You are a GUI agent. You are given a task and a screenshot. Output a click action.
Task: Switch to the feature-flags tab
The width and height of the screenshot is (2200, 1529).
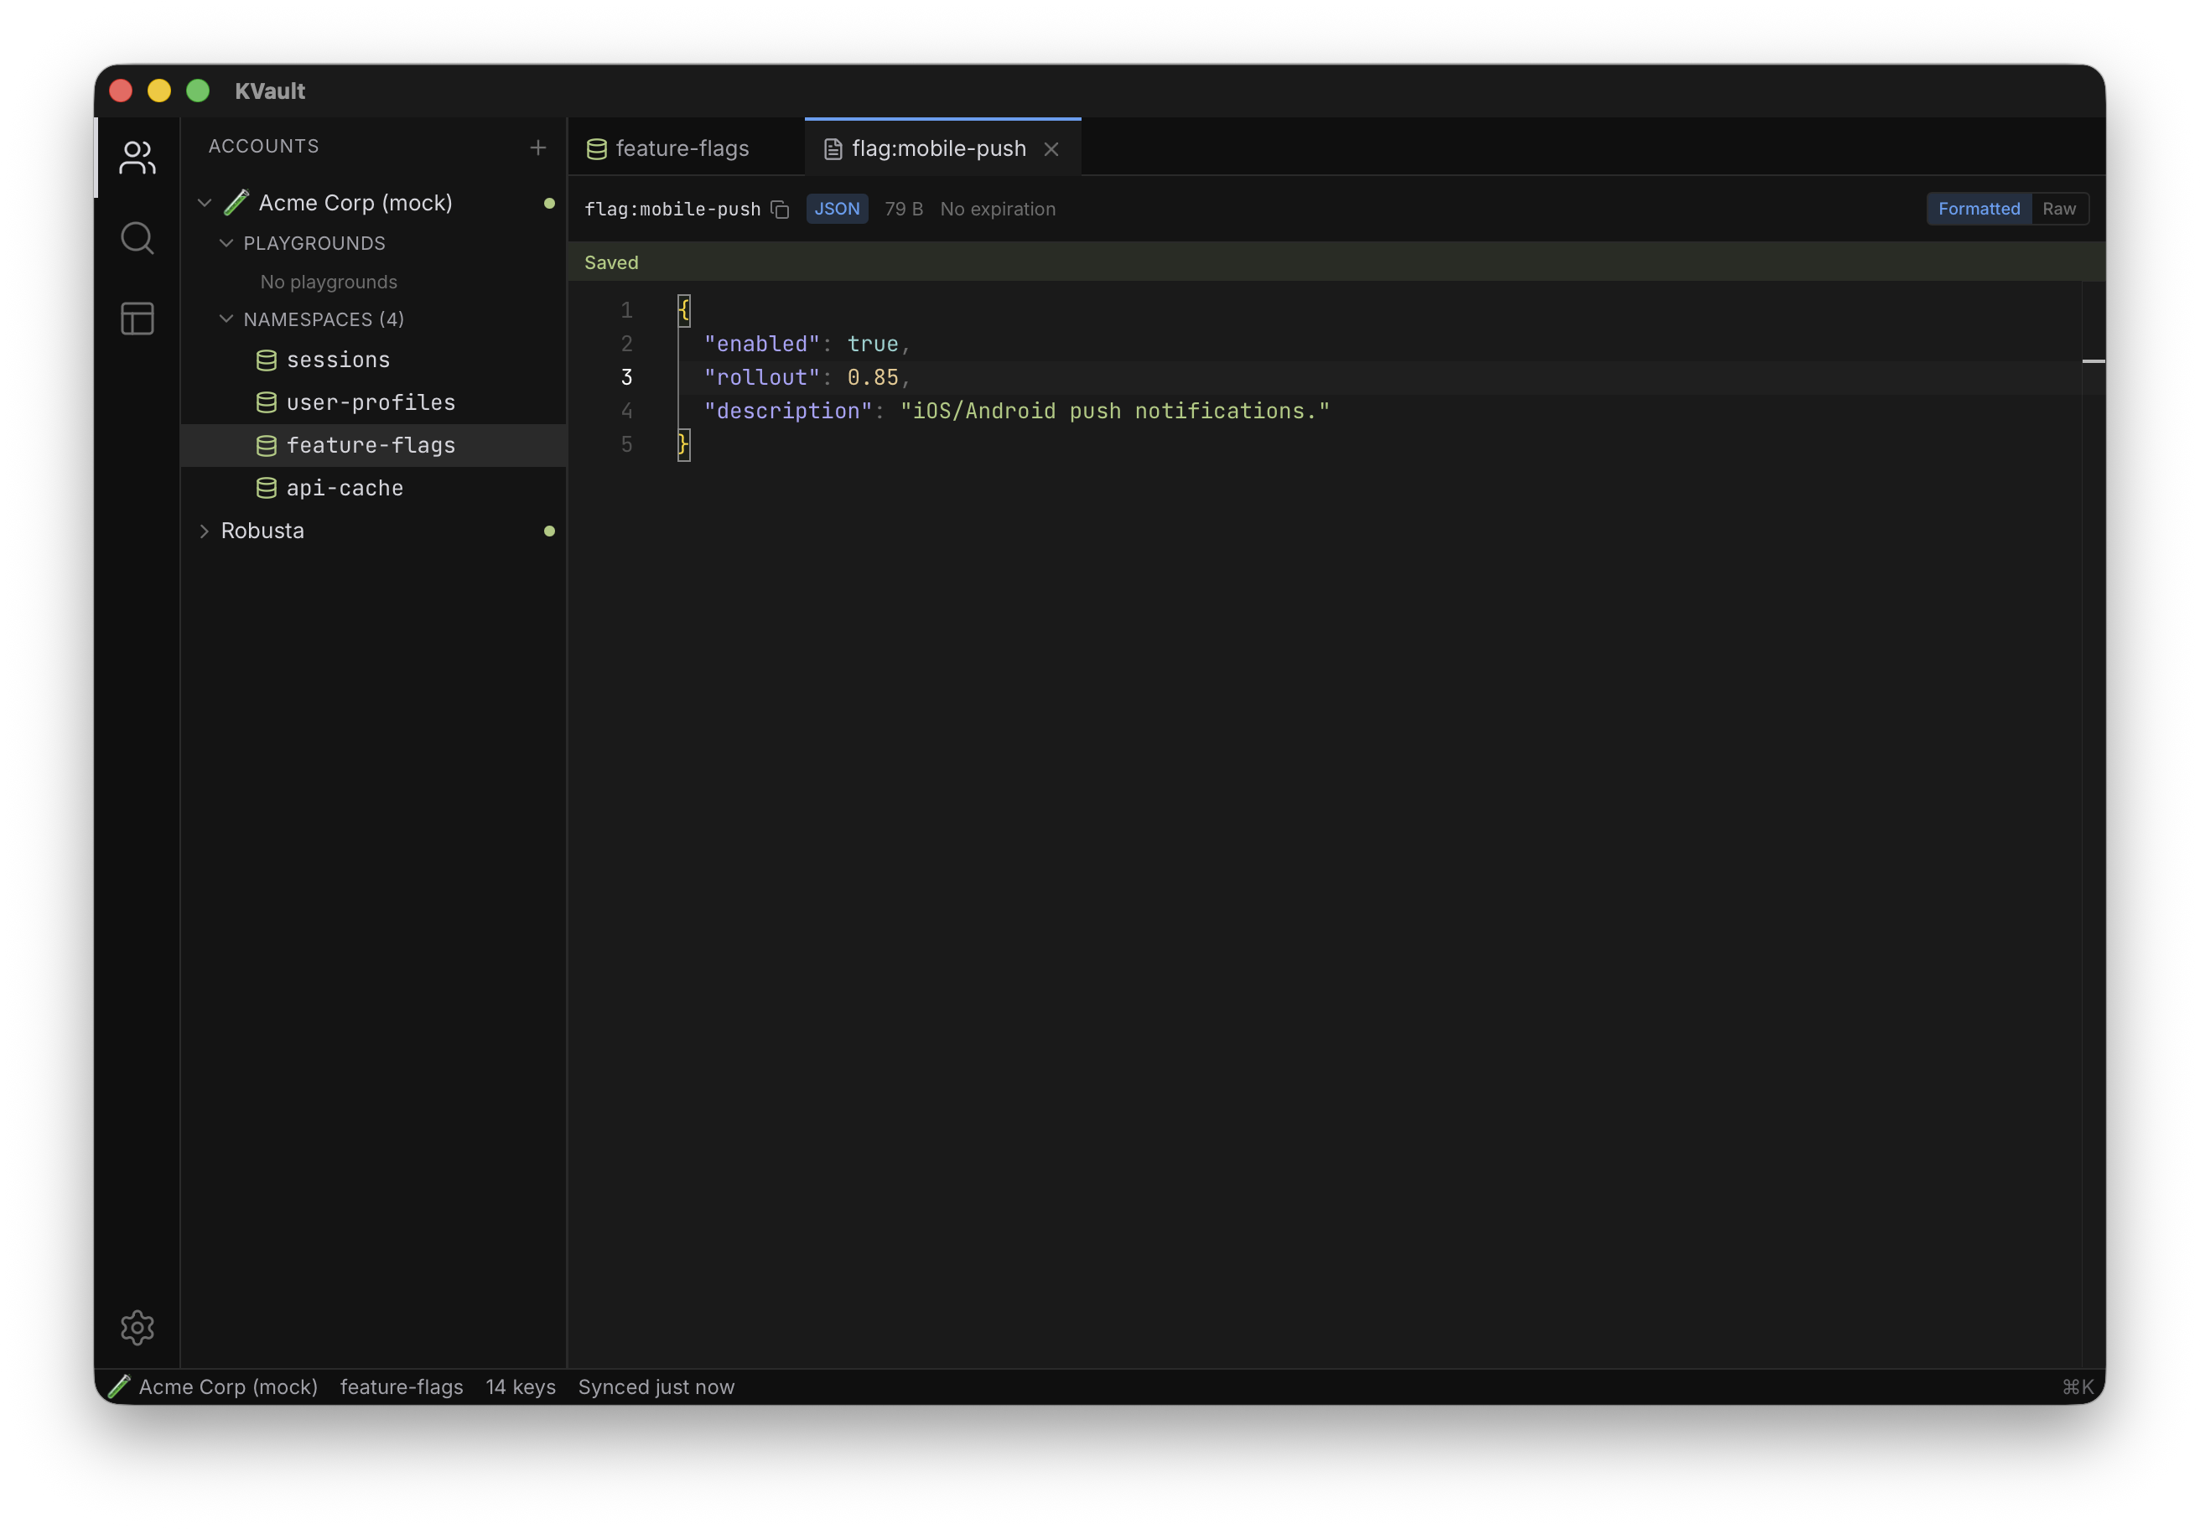(x=682, y=148)
